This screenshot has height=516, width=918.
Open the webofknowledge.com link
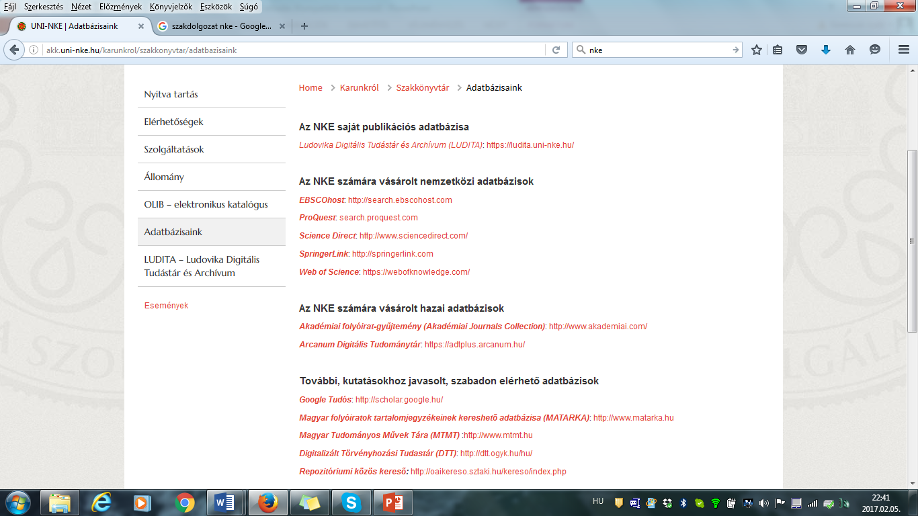pos(416,272)
